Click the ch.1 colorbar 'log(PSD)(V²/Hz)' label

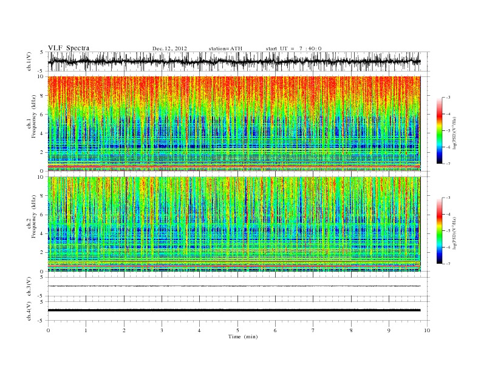[x=454, y=132]
